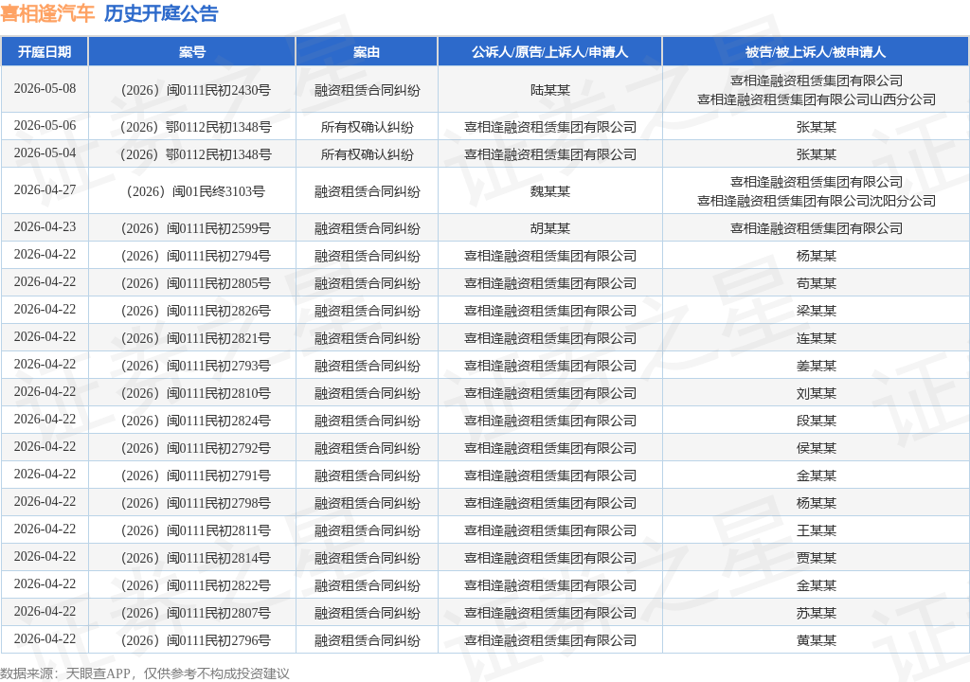Click the 案号 column header
Image resolution: width=970 pixels, height=682 pixels.
(191, 52)
